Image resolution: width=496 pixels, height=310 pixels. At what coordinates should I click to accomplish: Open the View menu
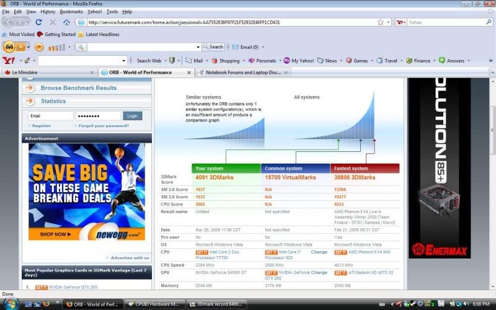[x=30, y=12]
